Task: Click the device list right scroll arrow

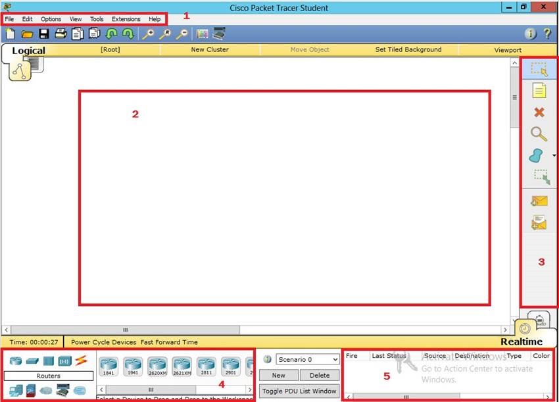Action: (250, 389)
